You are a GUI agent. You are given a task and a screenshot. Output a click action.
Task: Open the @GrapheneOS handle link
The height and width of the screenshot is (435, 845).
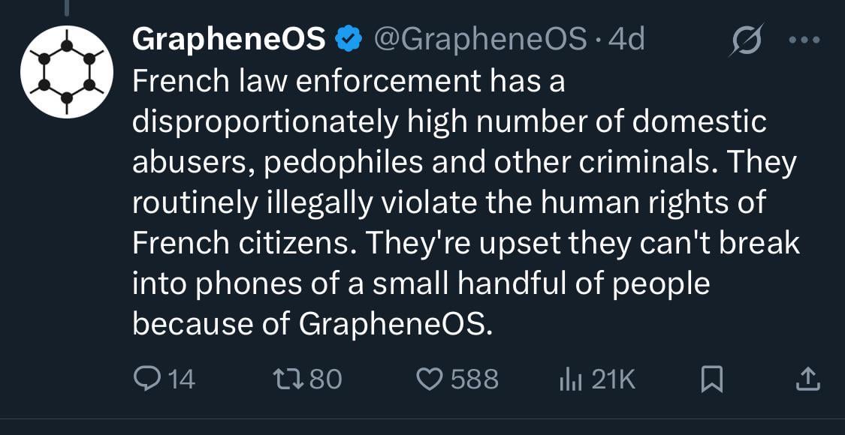point(480,39)
